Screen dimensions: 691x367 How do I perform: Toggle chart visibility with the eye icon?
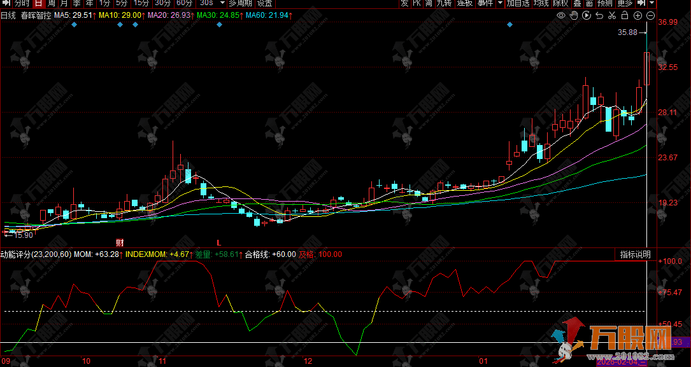pos(560,15)
